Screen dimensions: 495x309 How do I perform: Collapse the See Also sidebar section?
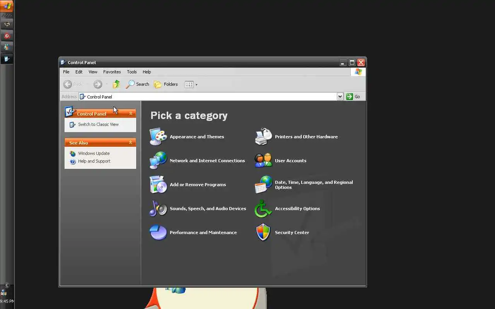(x=131, y=143)
